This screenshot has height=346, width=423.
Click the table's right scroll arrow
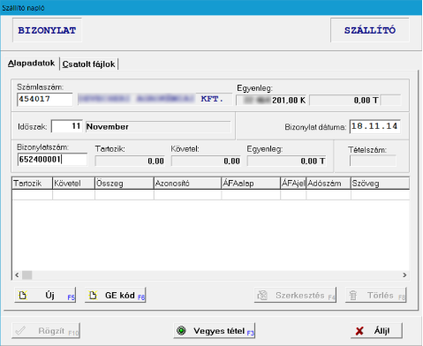pos(404,275)
